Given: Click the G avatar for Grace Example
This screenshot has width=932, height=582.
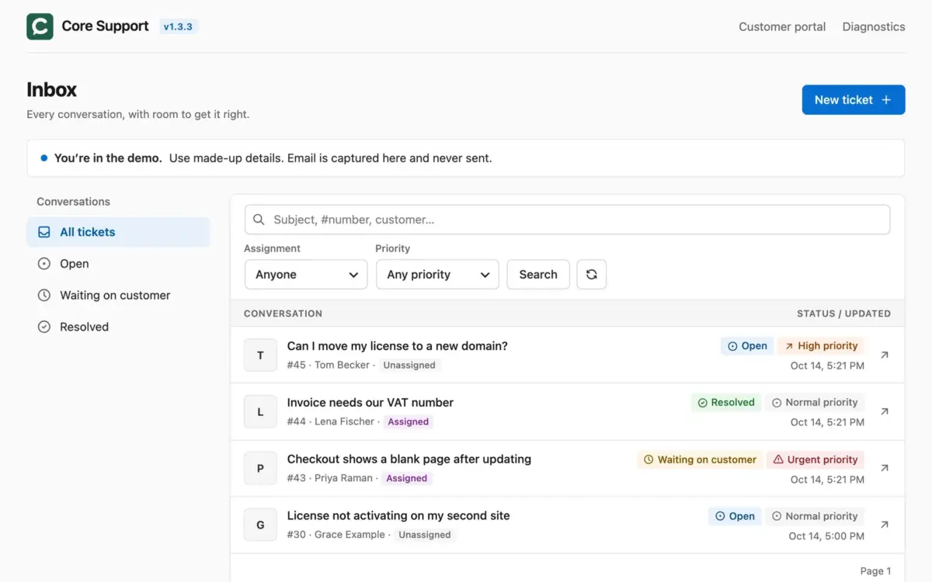Looking at the screenshot, I should tap(260, 525).
